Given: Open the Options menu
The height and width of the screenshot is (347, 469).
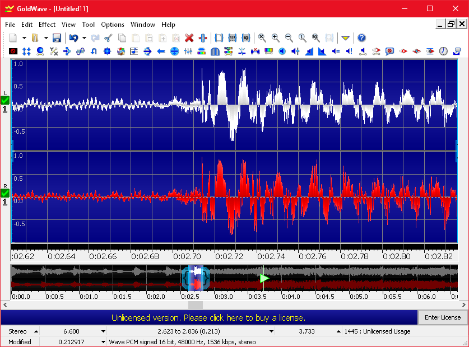Looking at the screenshot, I should point(113,25).
